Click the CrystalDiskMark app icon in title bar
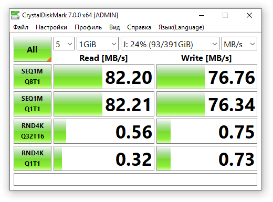Screen dimensions: 273x202 (x=15, y=15)
